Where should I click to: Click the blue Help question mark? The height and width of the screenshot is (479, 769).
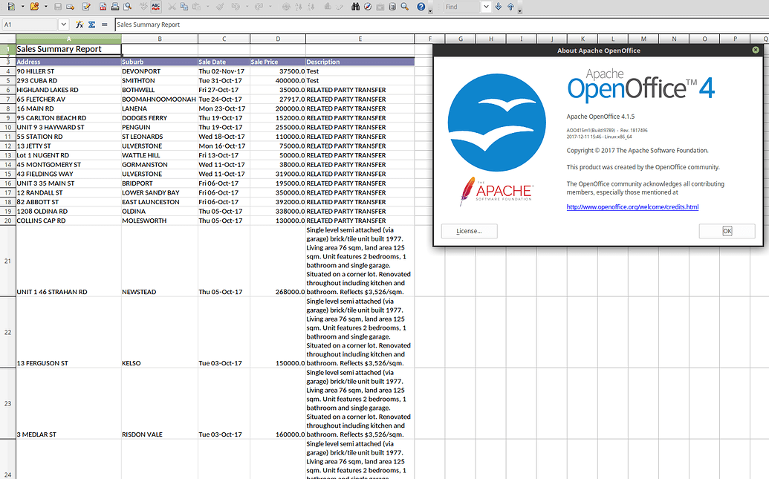pyautogui.click(x=421, y=7)
